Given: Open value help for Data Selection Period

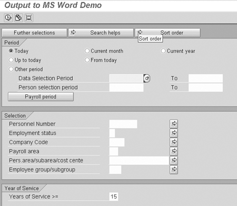Looking at the screenshot, I should 147,79.
